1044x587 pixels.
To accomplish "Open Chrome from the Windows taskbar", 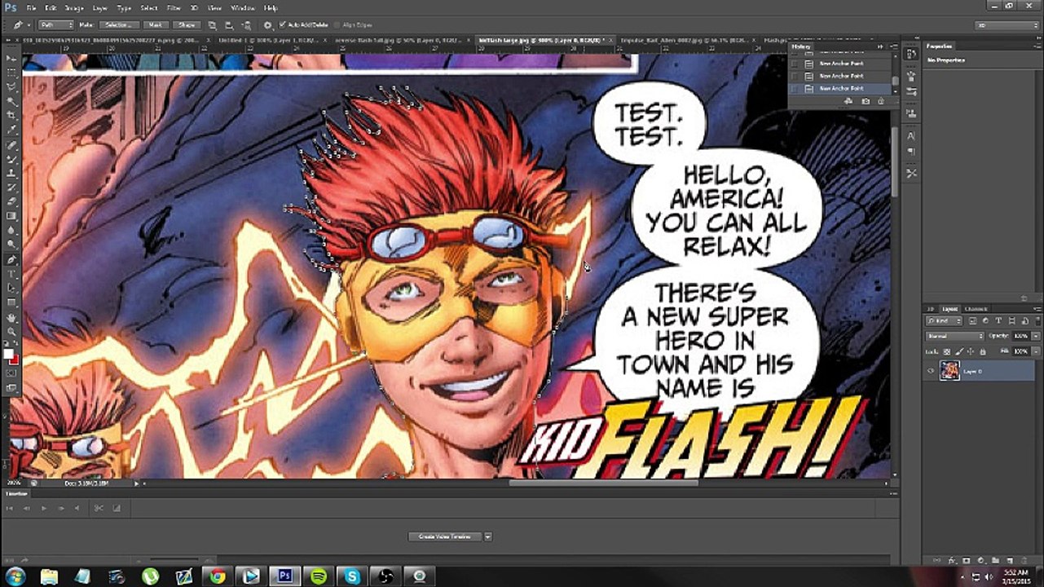I will click(x=218, y=576).
